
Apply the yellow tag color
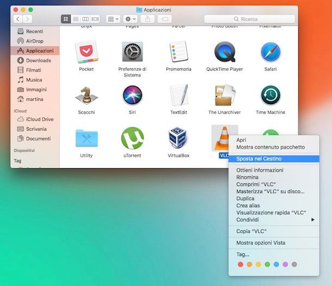coord(259,264)
